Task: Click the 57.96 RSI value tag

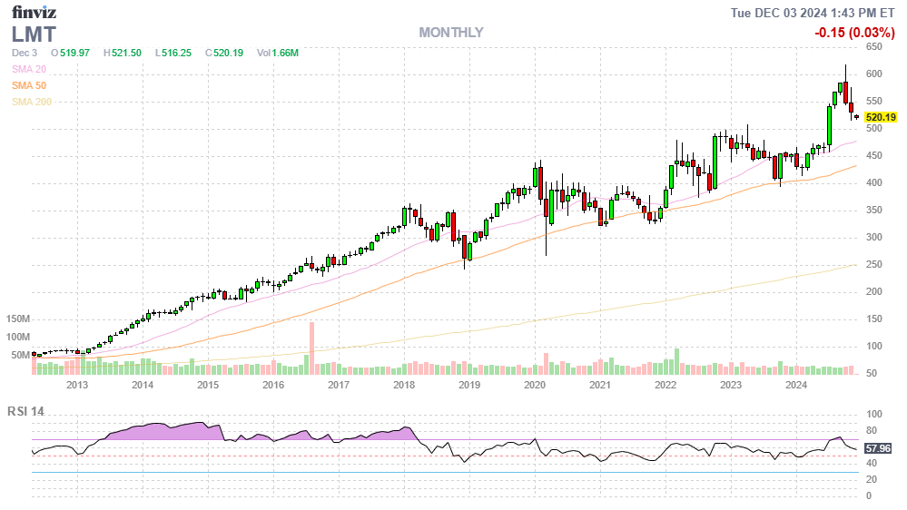Action: tap(878, 448)
